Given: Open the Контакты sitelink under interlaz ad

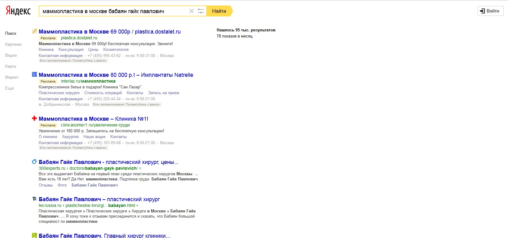Looking at the screenshot, I should pos(135,93).
